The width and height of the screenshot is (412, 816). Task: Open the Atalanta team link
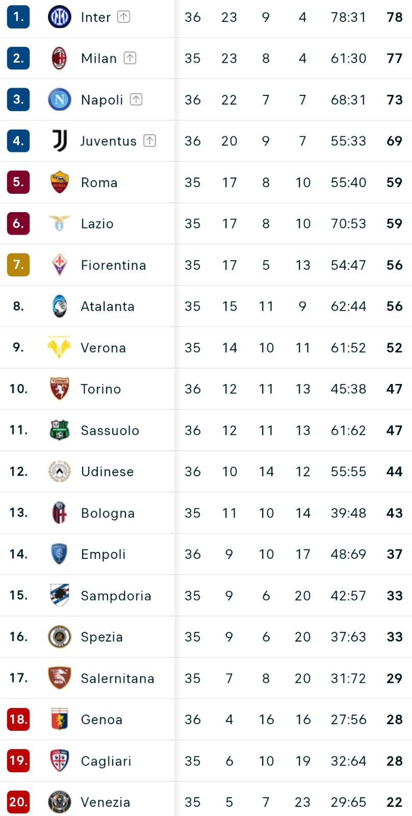click(x=108, y=306)
